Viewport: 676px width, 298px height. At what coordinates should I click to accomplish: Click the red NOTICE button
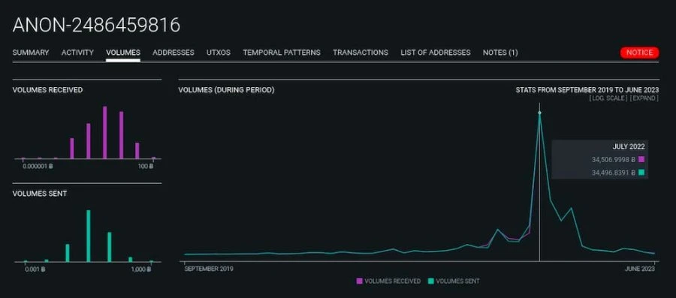click(639, 53)
